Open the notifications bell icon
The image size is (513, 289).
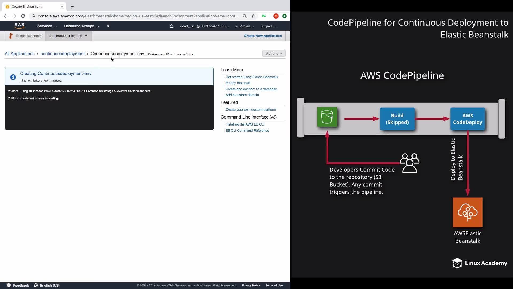[x=172, y=26]
